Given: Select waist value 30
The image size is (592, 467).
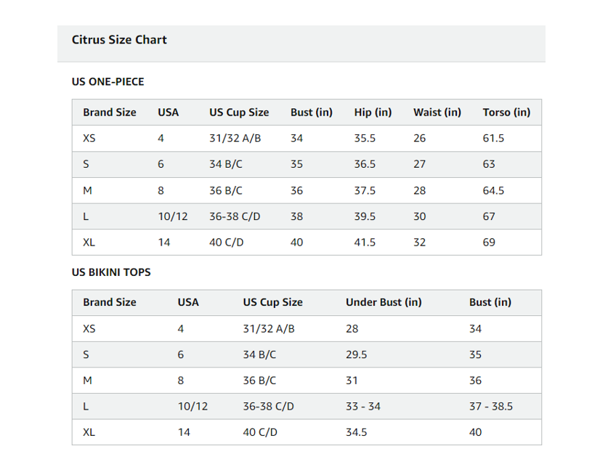Looking at the screenshot, I should (x=419, y=216).
